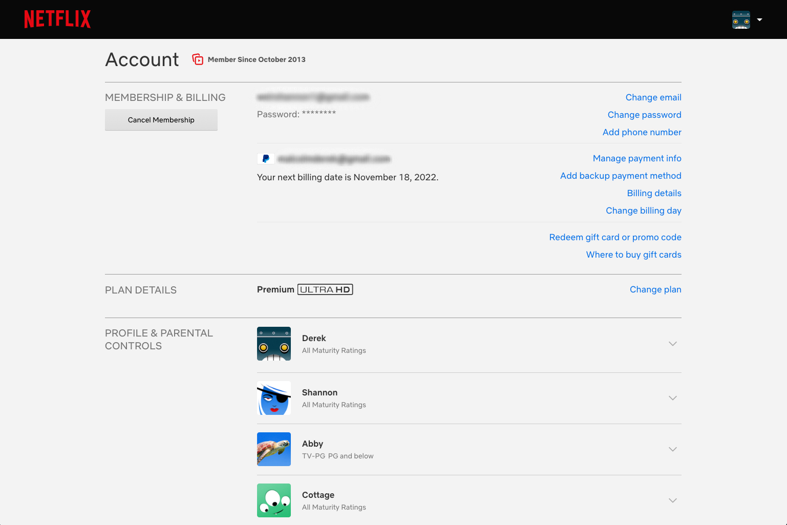787x525 pixels.
Task: Click the member since badge icon
Action: (x=198, y=59)
